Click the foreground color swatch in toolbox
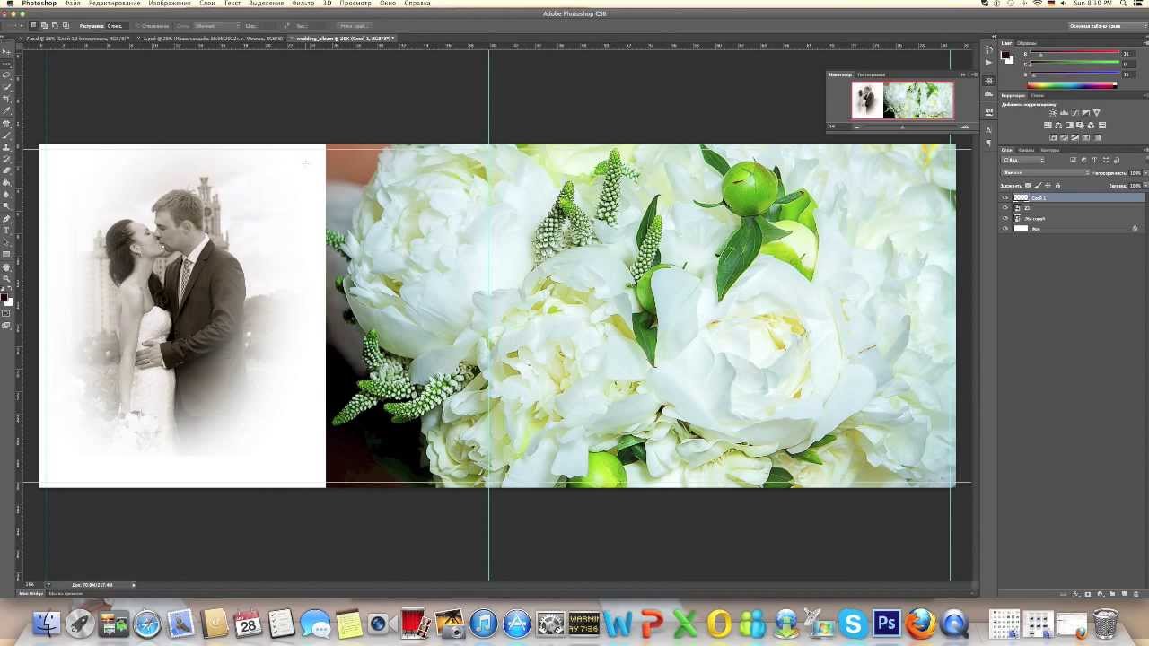Image resolution: width=1149 pixels, height=646 pixels. coord(4,296)
